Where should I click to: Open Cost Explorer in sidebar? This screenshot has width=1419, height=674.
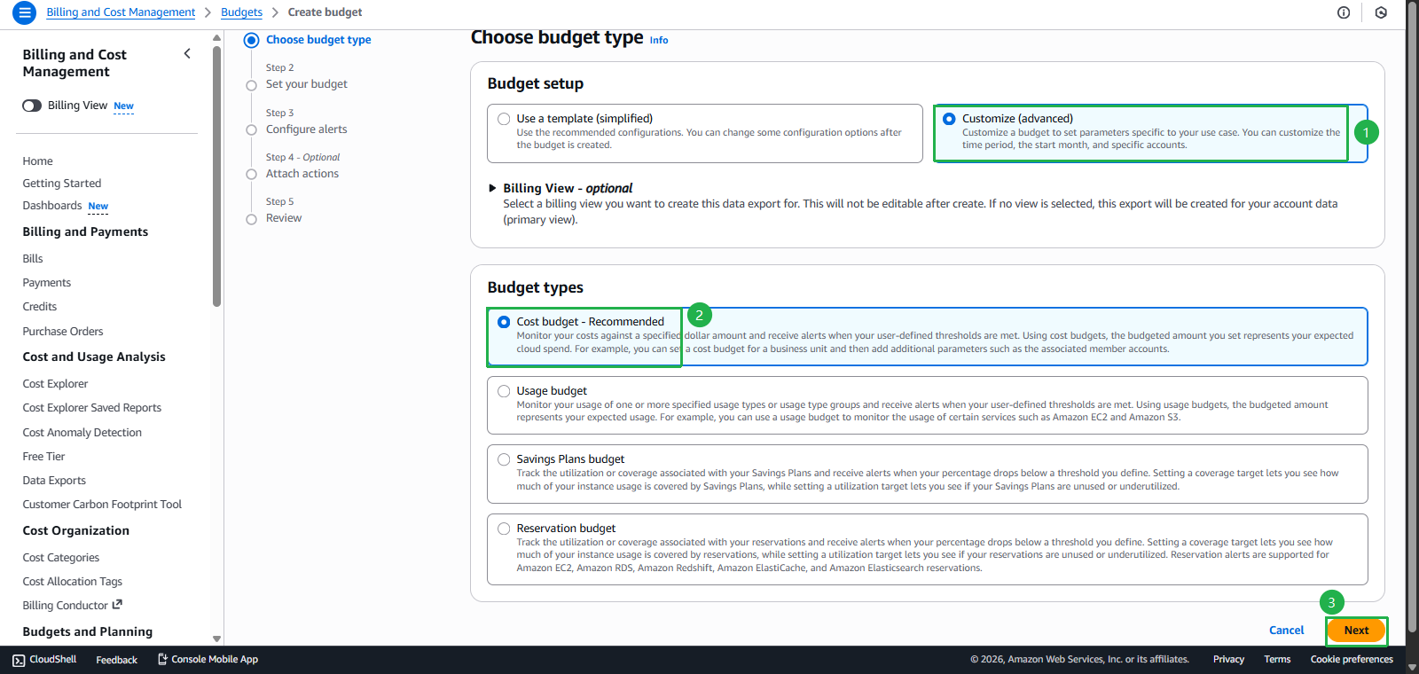click(55, 384)
